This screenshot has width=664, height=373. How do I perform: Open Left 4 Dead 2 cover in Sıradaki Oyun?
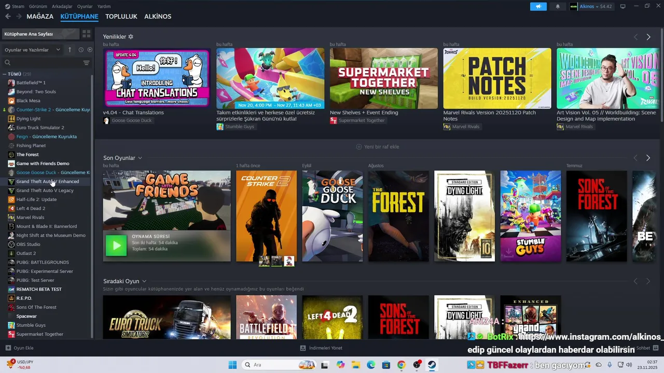[333, 317]
